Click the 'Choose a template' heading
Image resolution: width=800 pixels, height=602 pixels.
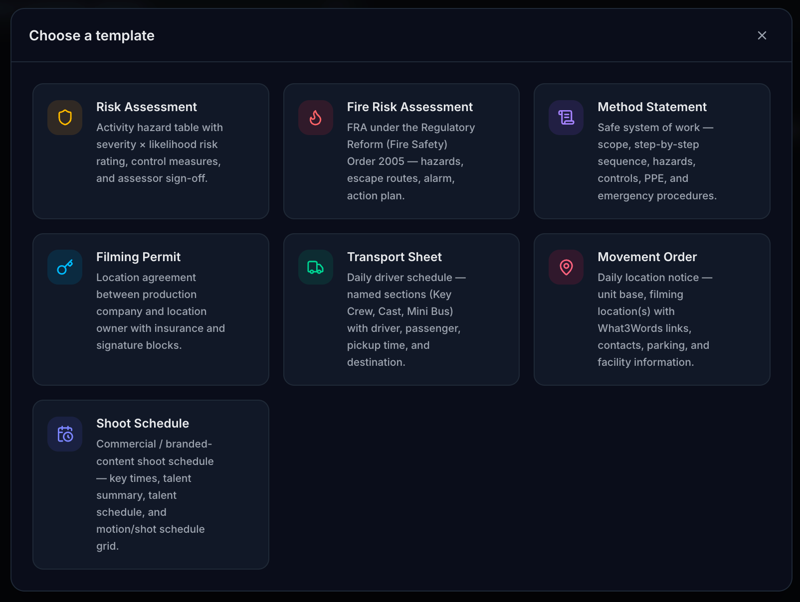[x=92, y=36]
